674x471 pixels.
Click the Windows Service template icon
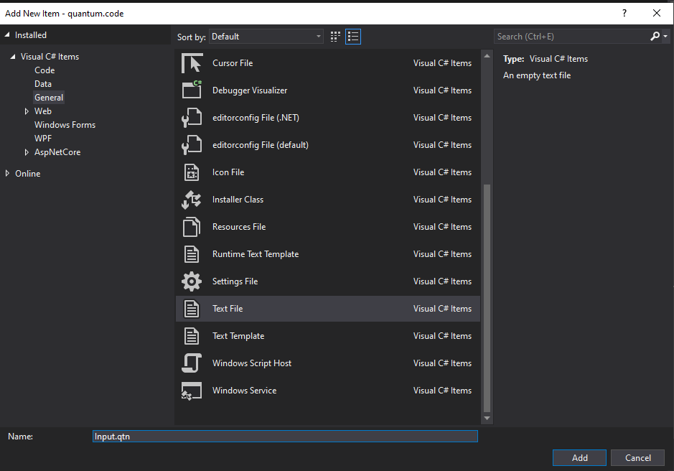click(x=192, y=391)
